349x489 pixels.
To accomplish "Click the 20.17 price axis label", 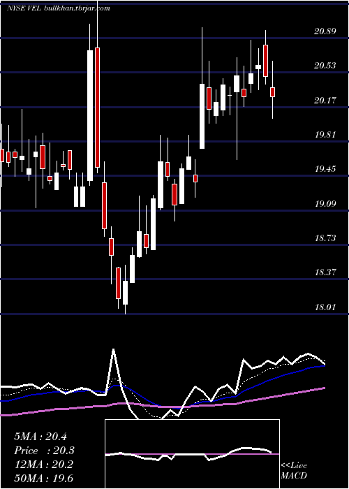I will point(325,100).
